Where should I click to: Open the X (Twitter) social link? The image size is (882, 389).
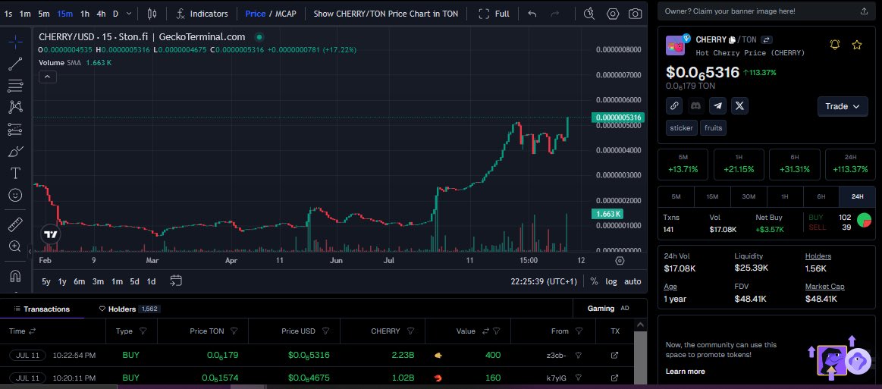(739, 105)
